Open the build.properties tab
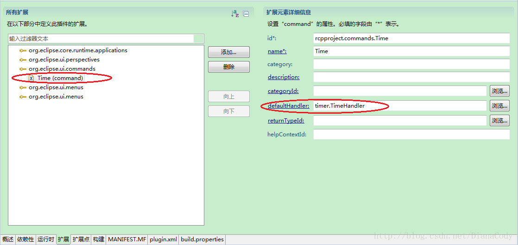This screenshot has width=518, height=245. click(x=202, y=239)
